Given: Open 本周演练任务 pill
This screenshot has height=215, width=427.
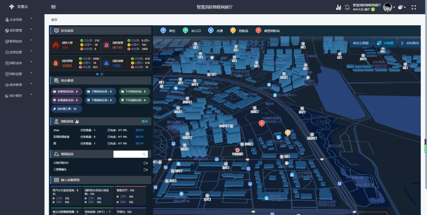Looking at the screenshot, I should coord(66,100).
